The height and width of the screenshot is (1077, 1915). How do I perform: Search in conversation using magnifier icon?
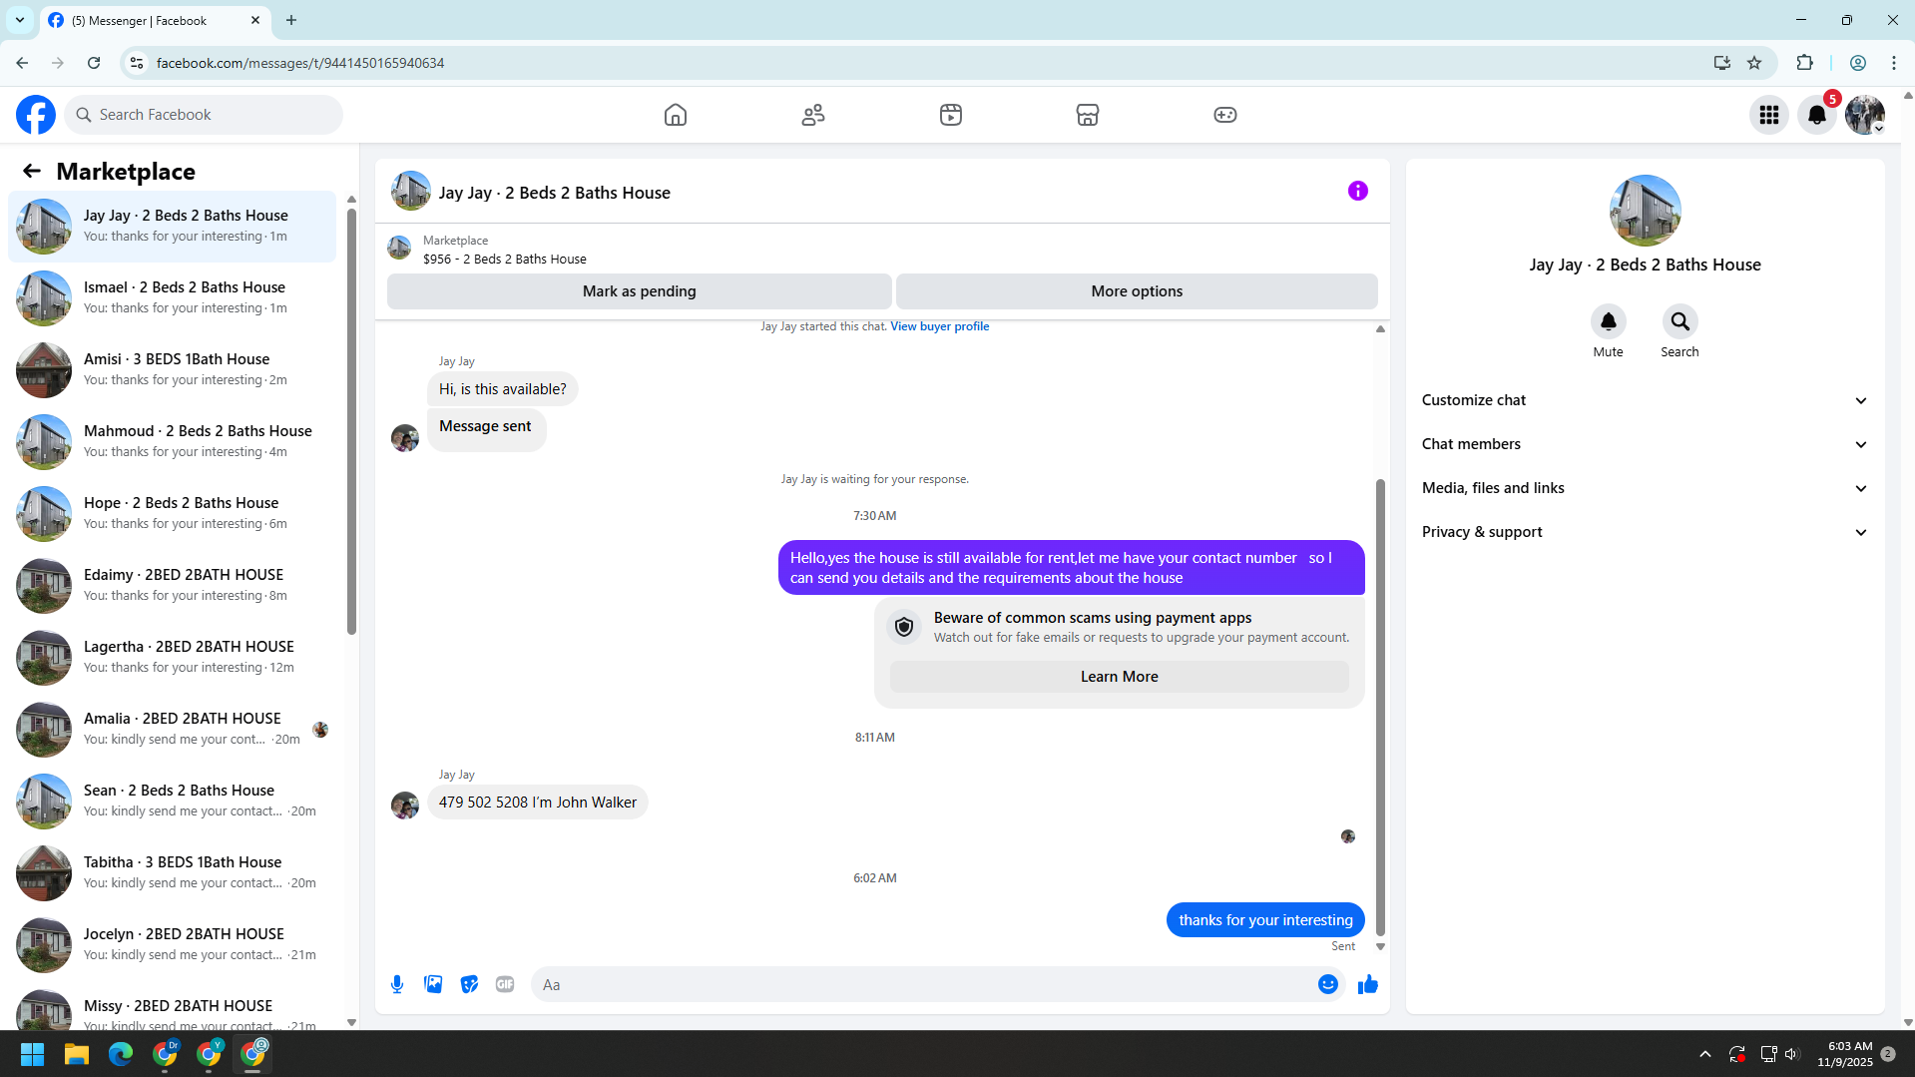click(1679, 321)
